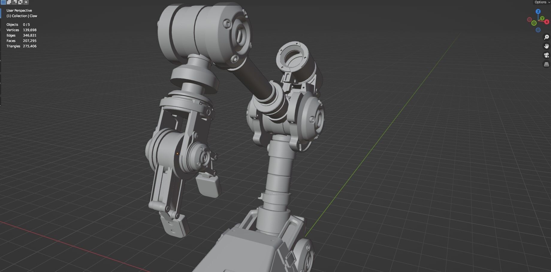Viewport: 551px width, 272px height.
Task: Click the negative Y axis green circle
Action: point(534,23)
